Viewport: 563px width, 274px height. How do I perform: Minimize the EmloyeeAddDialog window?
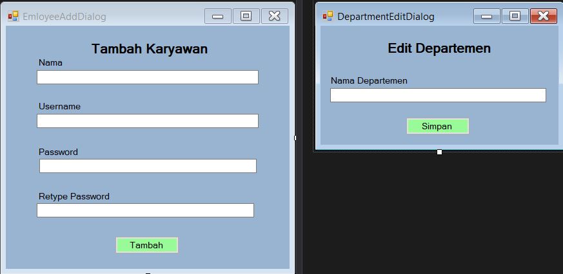217,17
